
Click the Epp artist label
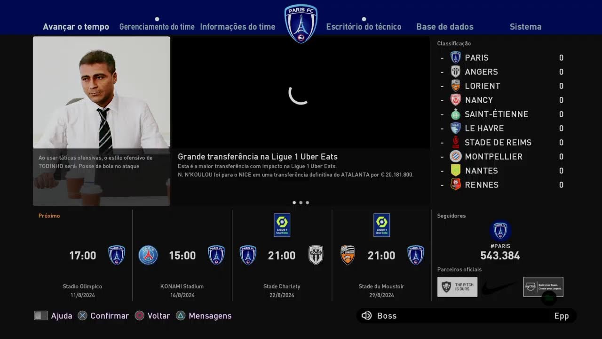[562, 316]
